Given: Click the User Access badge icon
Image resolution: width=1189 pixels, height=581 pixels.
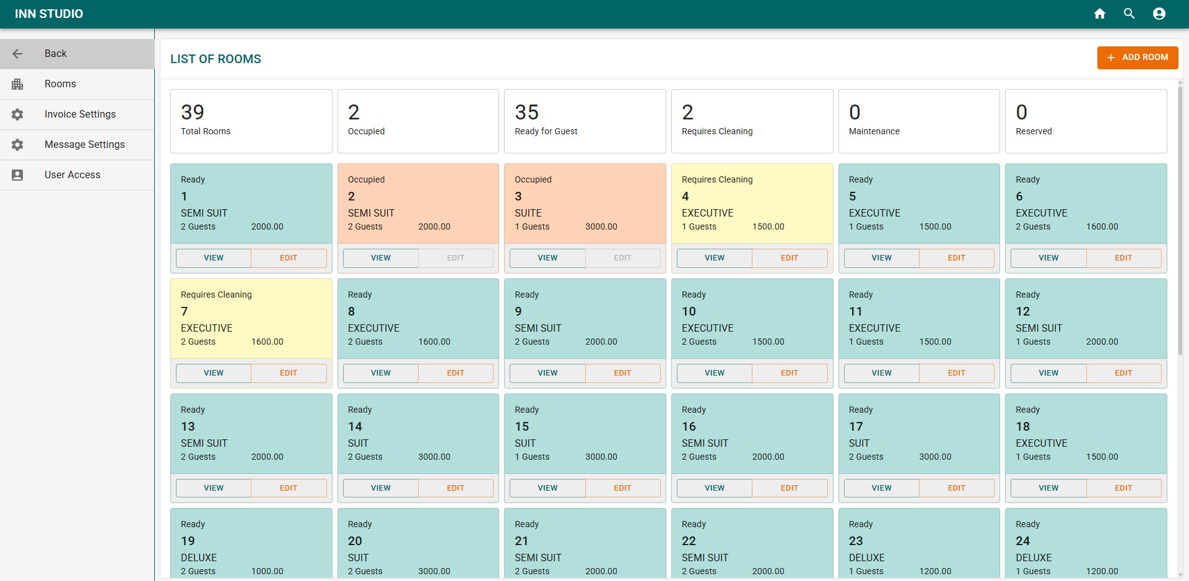Looking at the screenshot, I should (x=17, y=175).
